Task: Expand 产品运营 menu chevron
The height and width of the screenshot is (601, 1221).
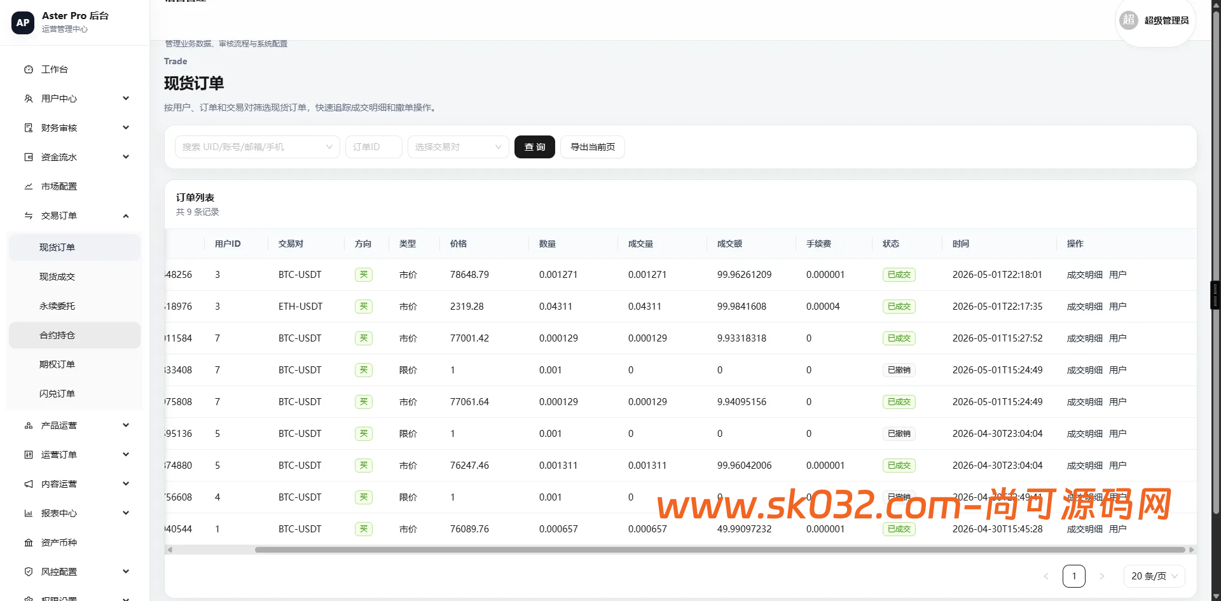Action: click(x=126, y=425)
